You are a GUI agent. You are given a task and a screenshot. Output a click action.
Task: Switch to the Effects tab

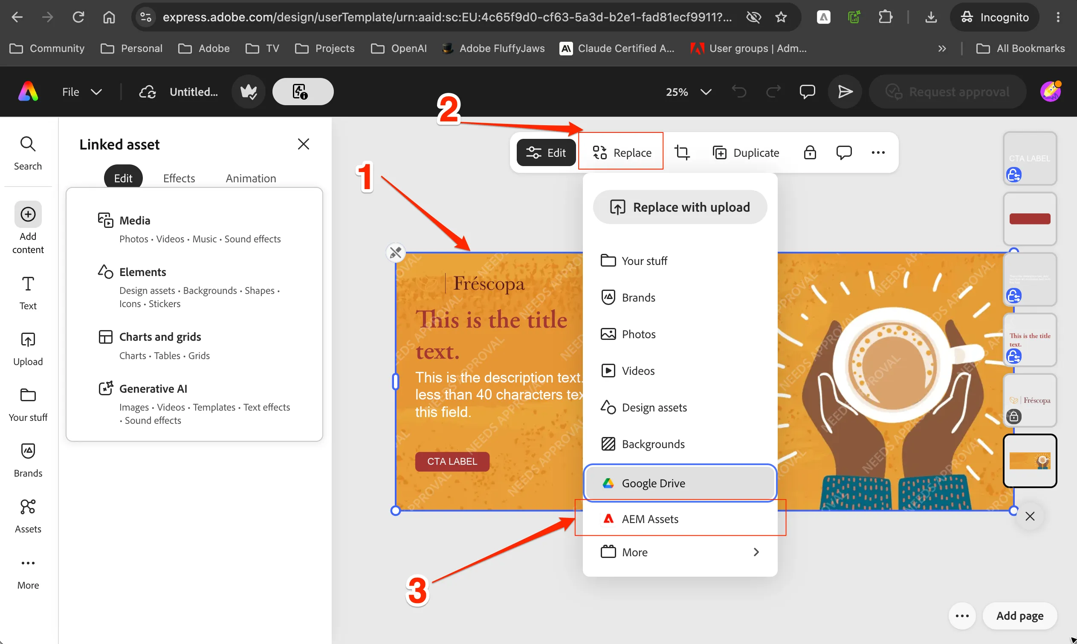[x=179, y=178]
